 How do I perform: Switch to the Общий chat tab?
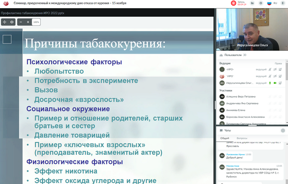(x=225, y=138)
